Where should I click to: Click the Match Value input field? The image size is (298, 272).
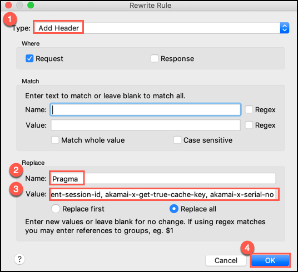pyautogui.click(x=146, y=125)
